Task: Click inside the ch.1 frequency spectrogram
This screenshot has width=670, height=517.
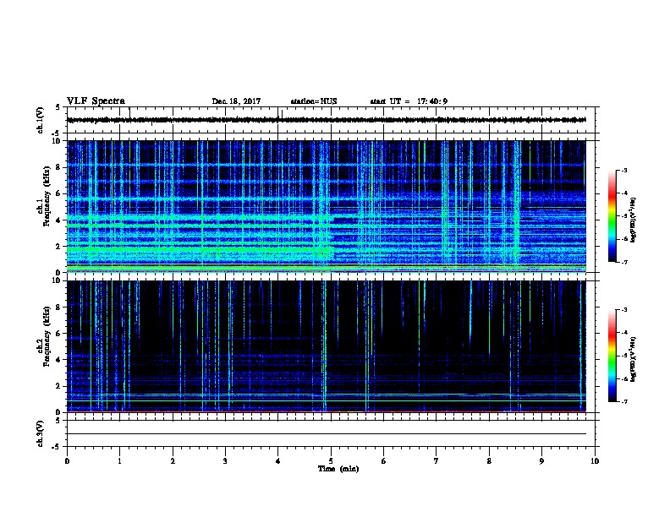Action: coord(327,206)
